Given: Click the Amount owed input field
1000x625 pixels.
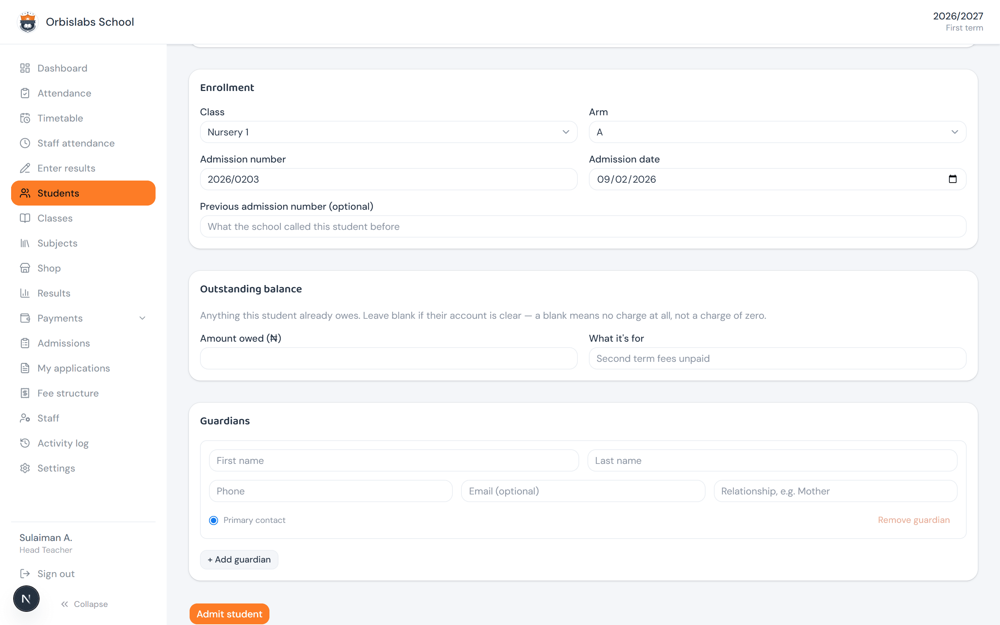Looking at the screenshot, I should pyautogui.click(x=389, y=358).
